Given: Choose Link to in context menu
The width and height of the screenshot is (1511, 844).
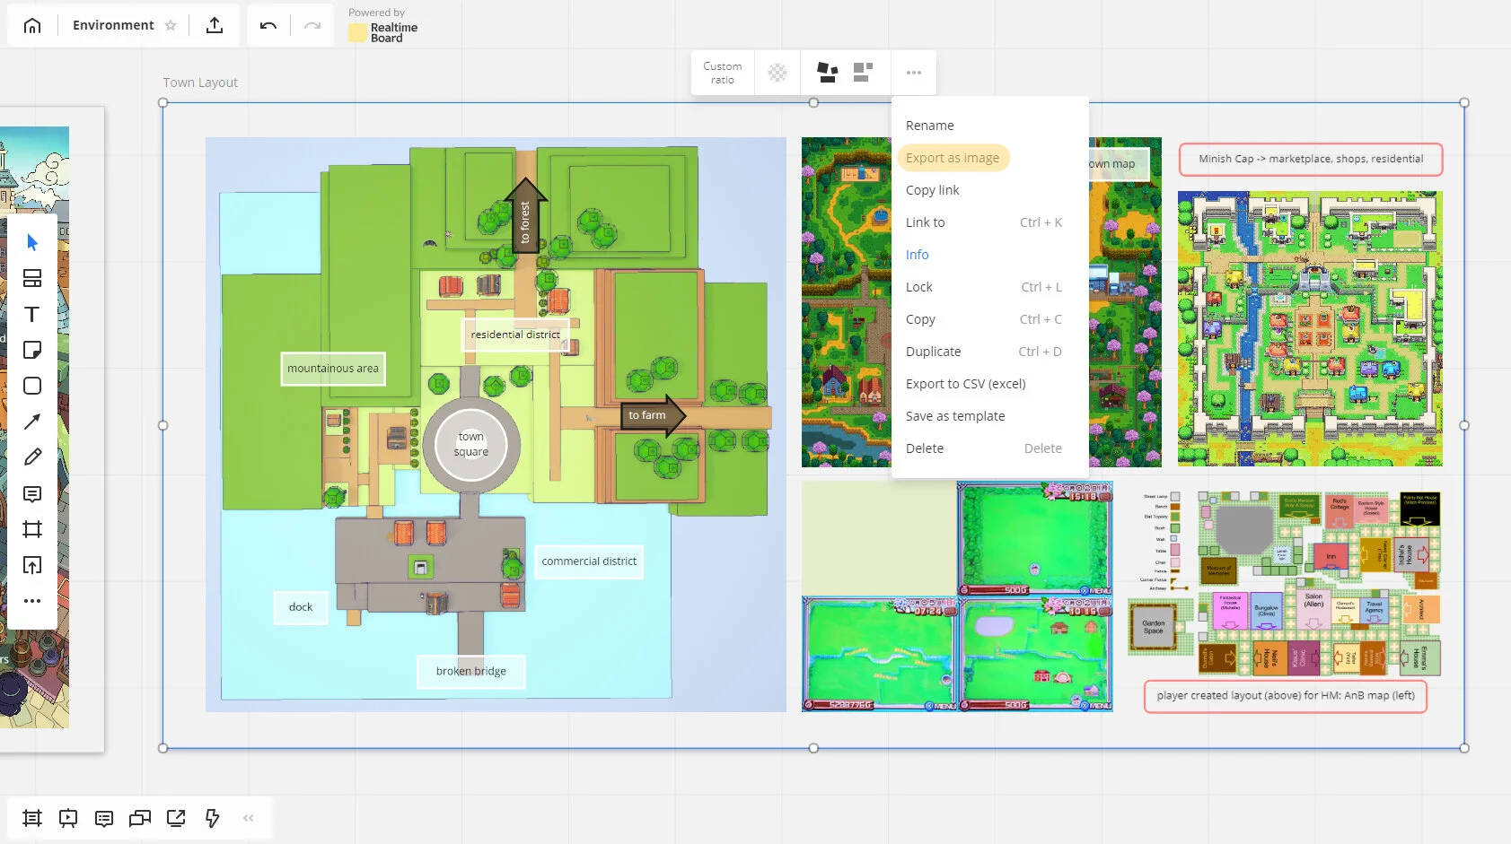Looking at the screenshot, I should [989, 222].
